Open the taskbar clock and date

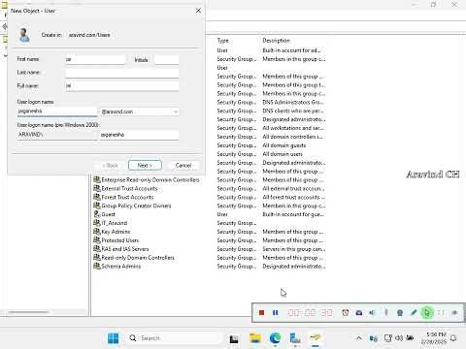click(434, 338)
